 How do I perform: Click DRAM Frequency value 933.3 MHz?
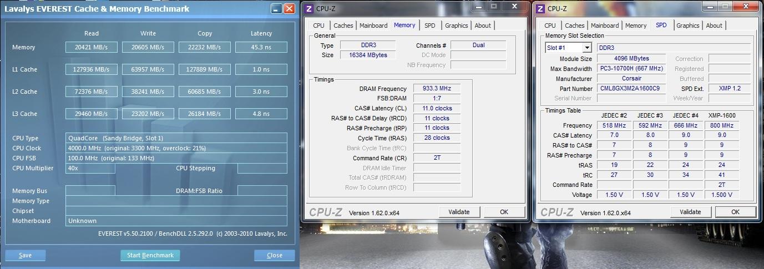click(436, 89)
